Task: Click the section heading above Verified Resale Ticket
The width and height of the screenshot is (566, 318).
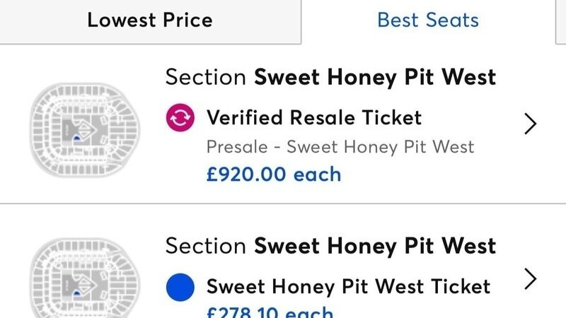Action: (330, 77)
